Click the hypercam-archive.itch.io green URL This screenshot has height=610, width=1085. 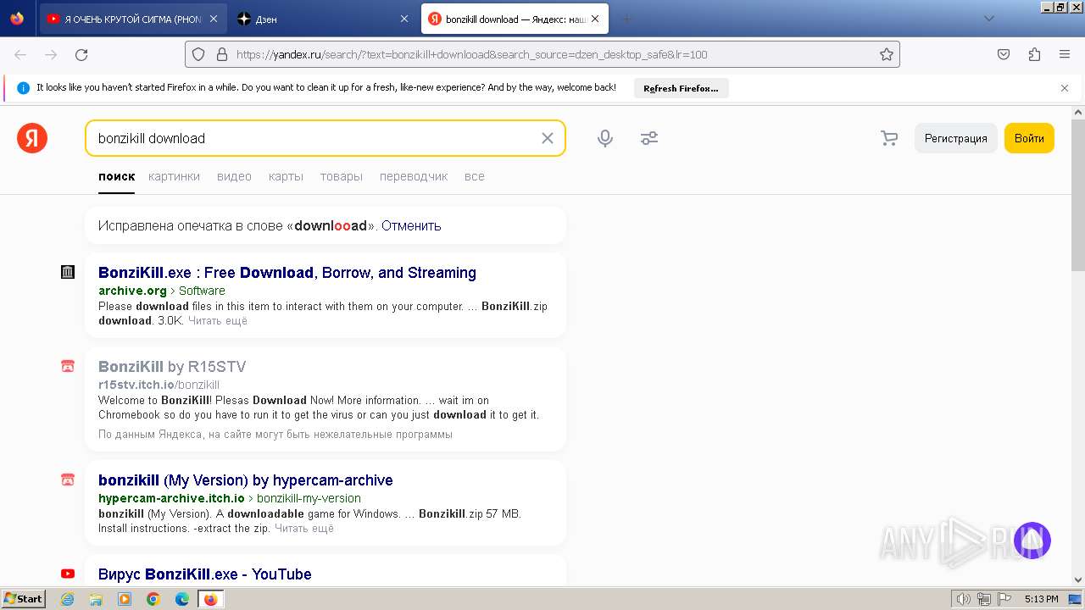coord(171,498)
